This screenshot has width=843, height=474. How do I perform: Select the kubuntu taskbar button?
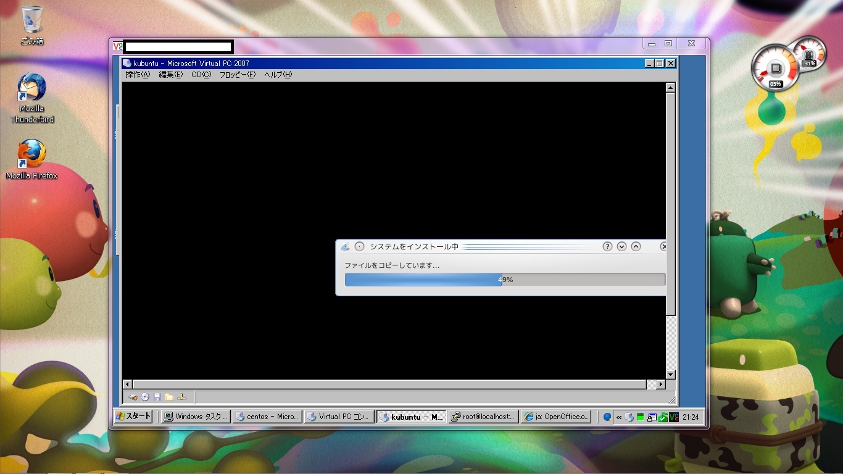[412, 417]
